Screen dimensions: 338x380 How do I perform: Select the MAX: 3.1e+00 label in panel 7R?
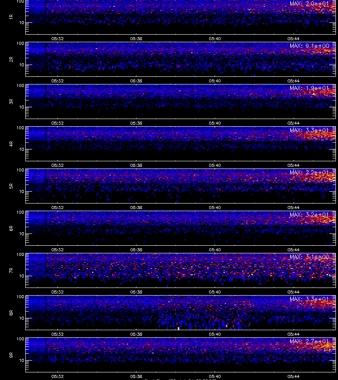(x=309, y=257)
